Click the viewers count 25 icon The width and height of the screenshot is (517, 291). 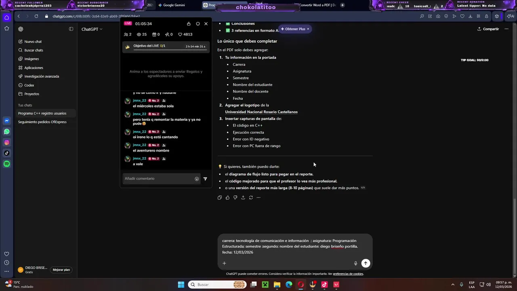pyautogui.click(x=142, y=34)
